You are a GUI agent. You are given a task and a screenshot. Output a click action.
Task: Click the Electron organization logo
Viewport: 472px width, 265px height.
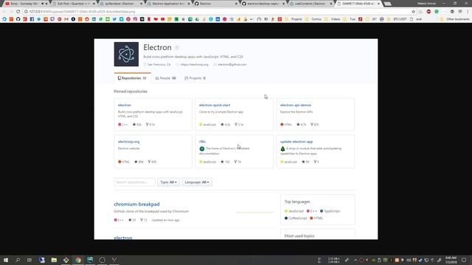pos(126,54)
